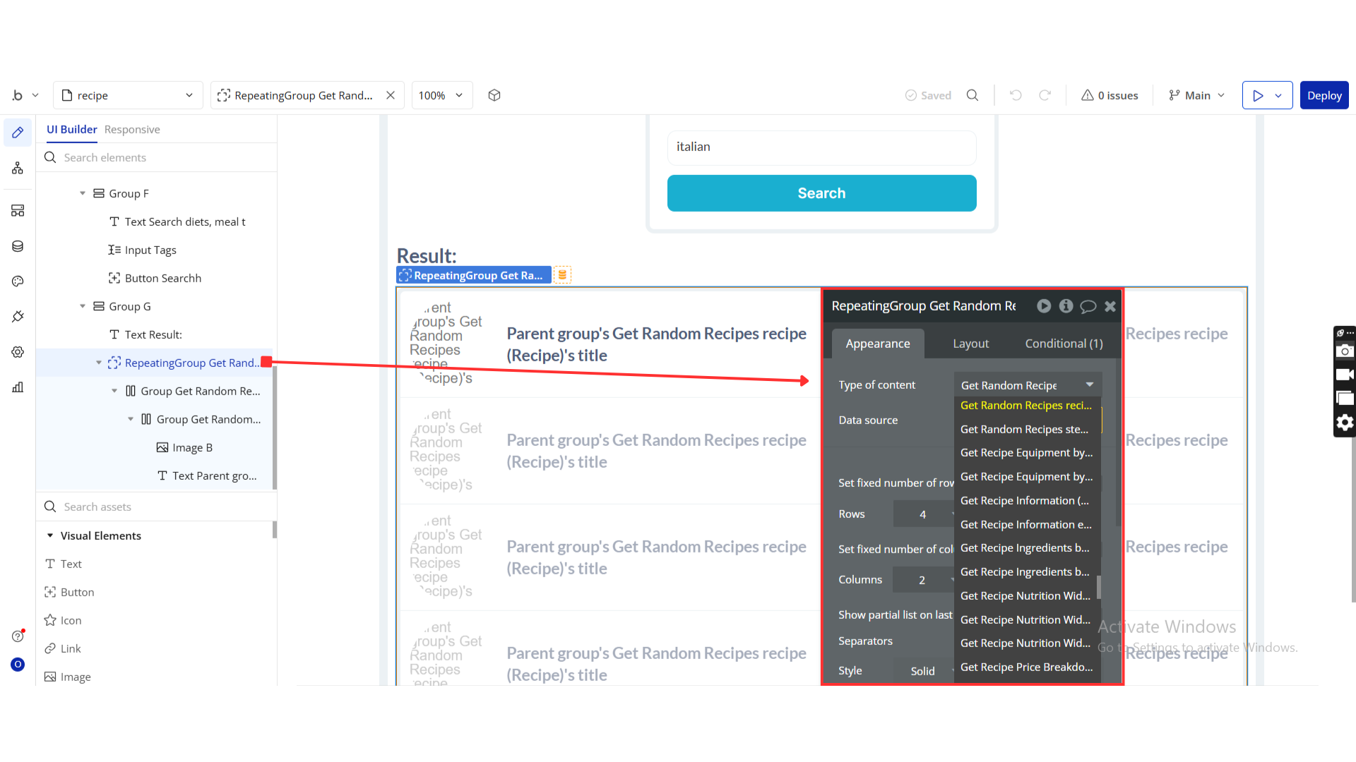Image resolution: width=1356 pixels, height=762 pixels.
Task: Open the 100% zoom dropdown
Action: tap(441, 95)
